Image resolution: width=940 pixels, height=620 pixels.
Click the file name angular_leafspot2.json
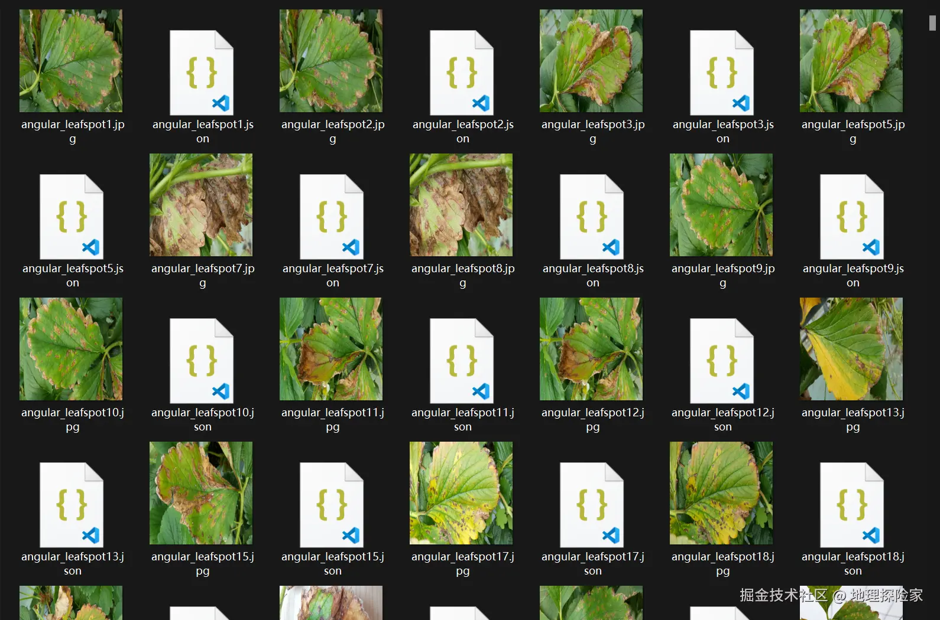(463, 132)
